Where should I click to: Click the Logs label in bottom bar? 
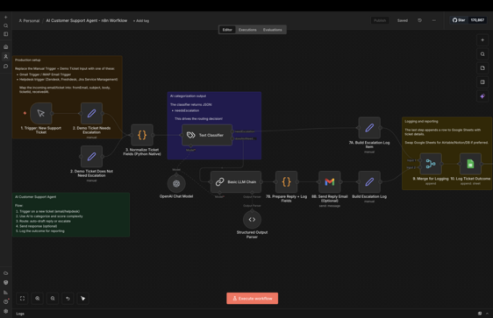click(x=20, y=314)
